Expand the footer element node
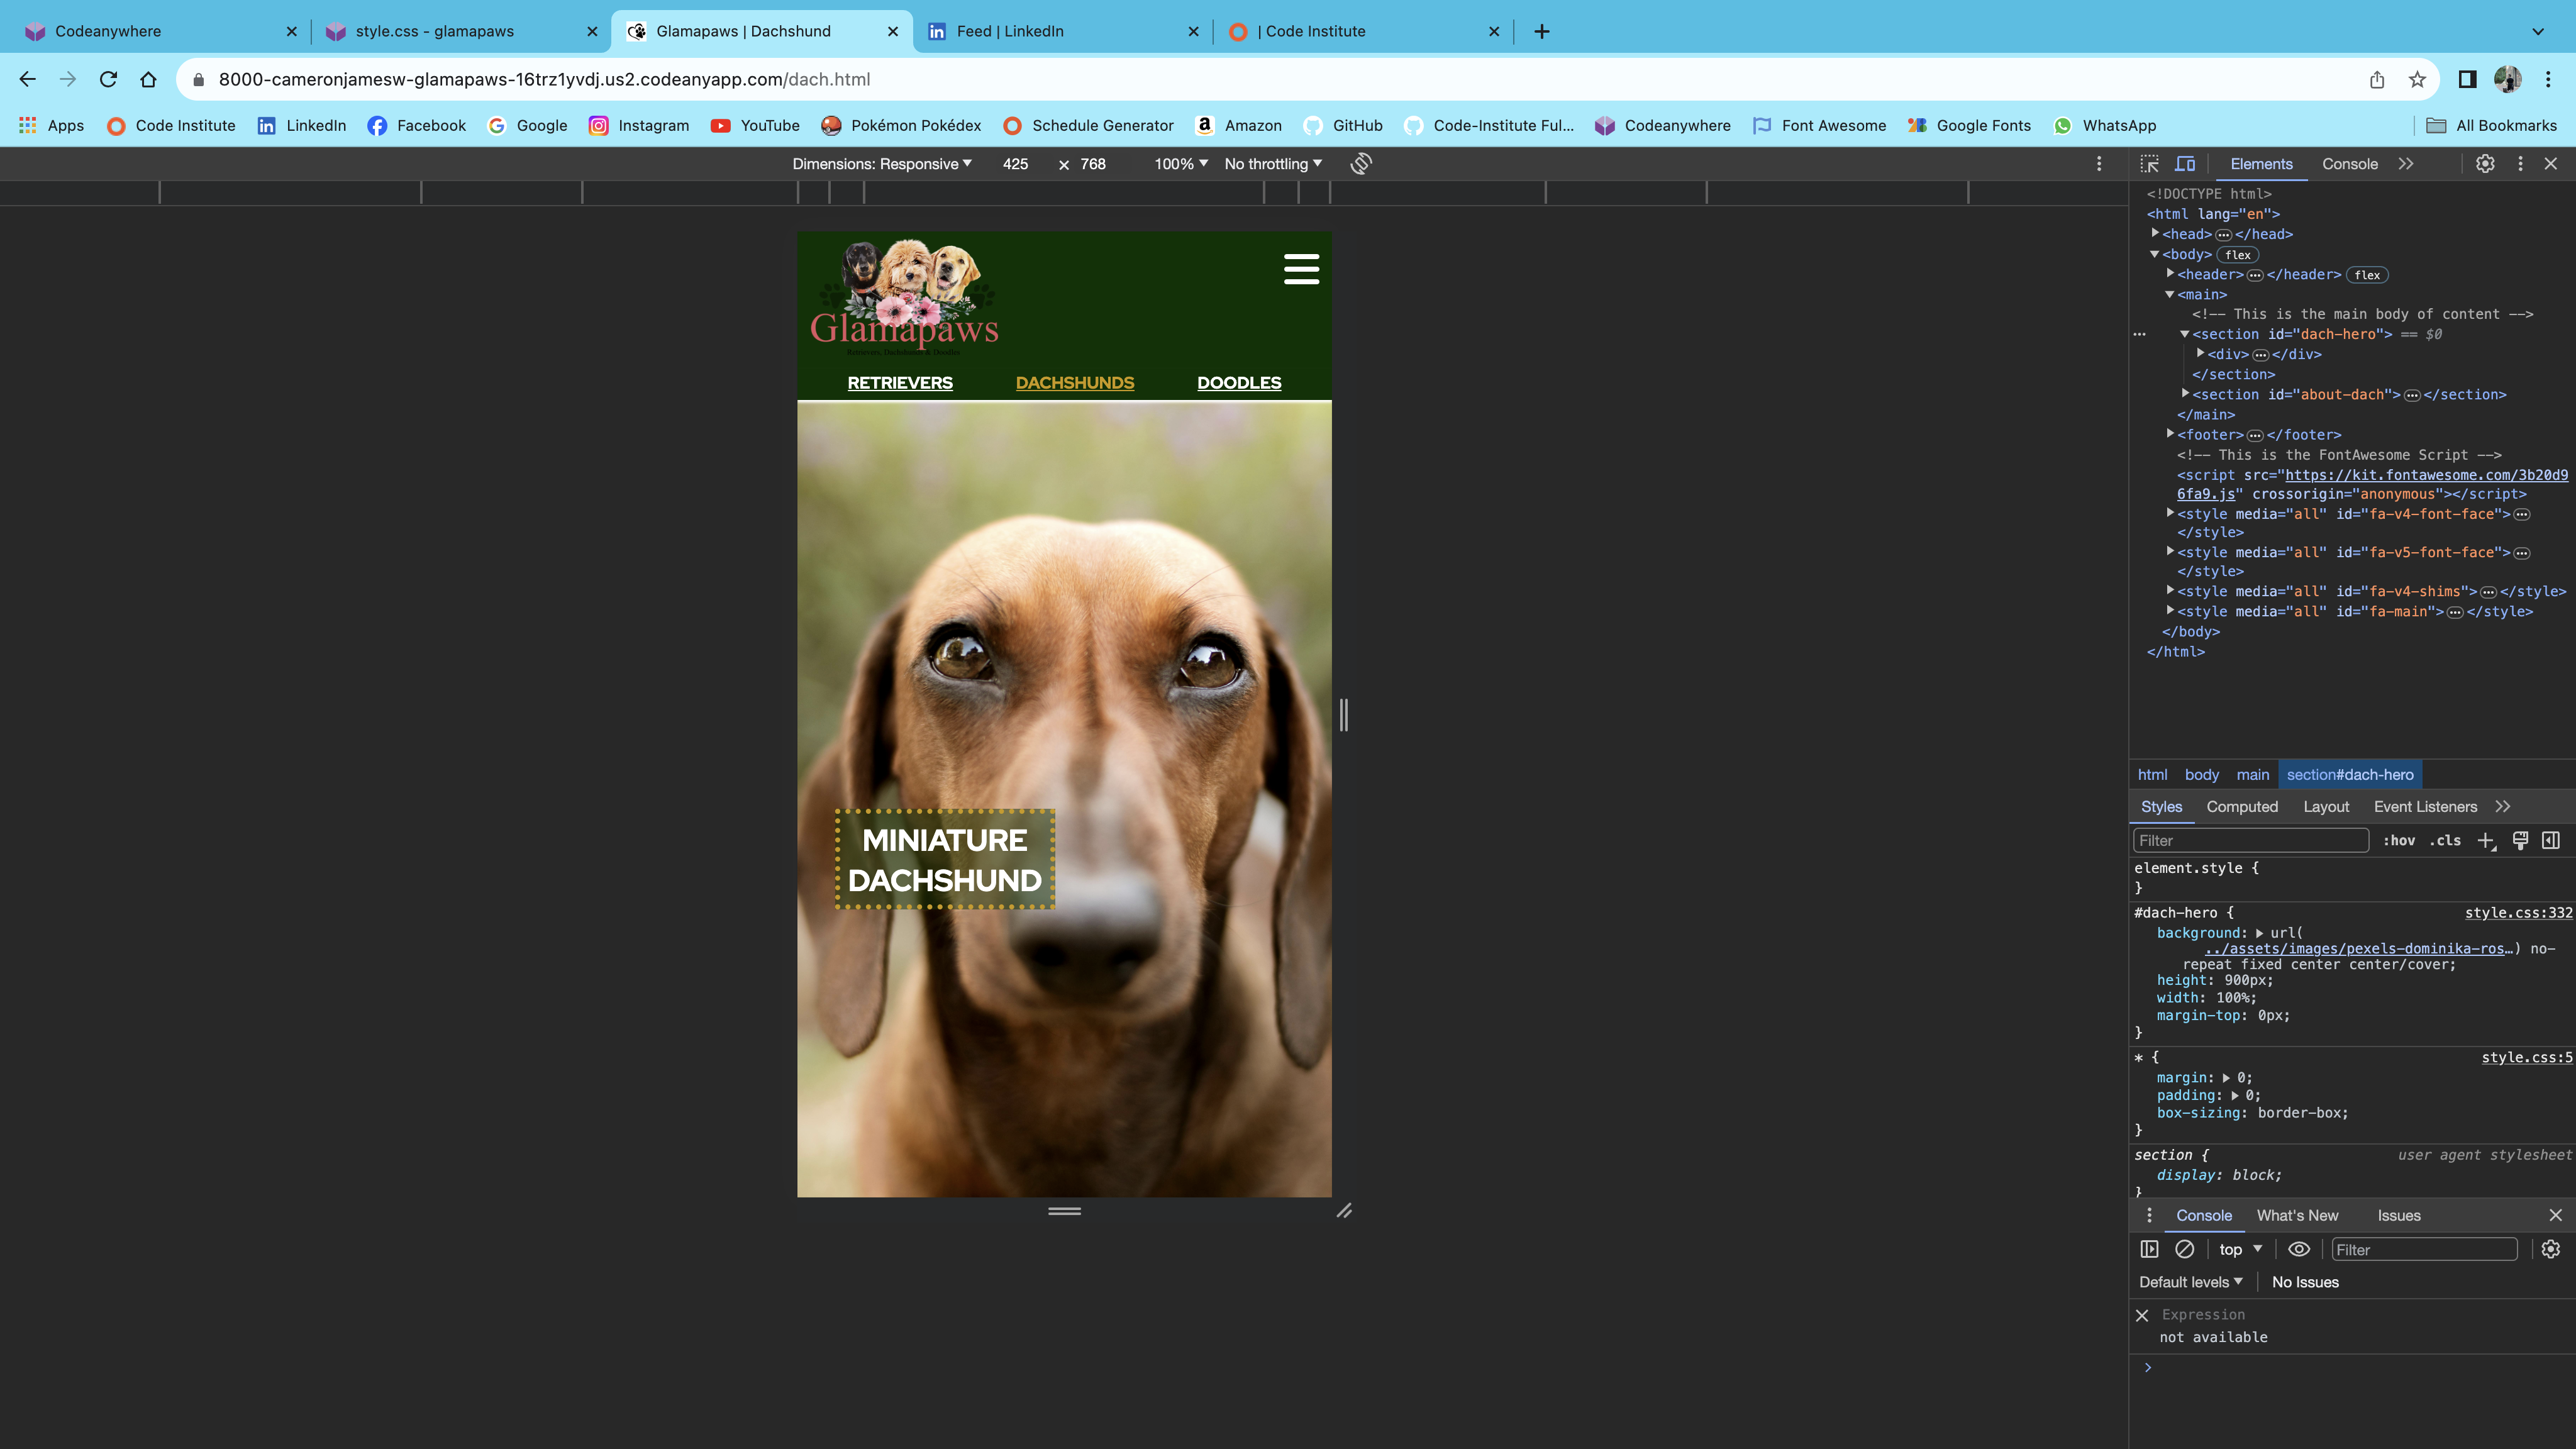 2171,434
